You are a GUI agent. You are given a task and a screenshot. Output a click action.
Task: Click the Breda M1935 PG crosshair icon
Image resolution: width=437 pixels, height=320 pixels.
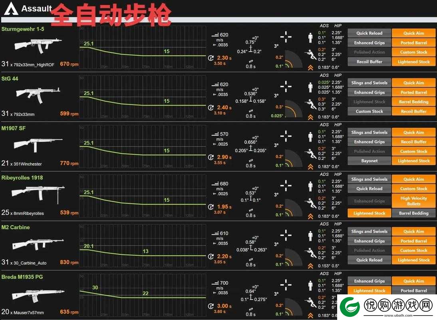tap(286, 285)
